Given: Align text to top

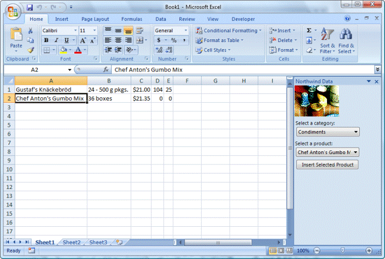Looking at the screenshot, I should click(x=108, y=31).
